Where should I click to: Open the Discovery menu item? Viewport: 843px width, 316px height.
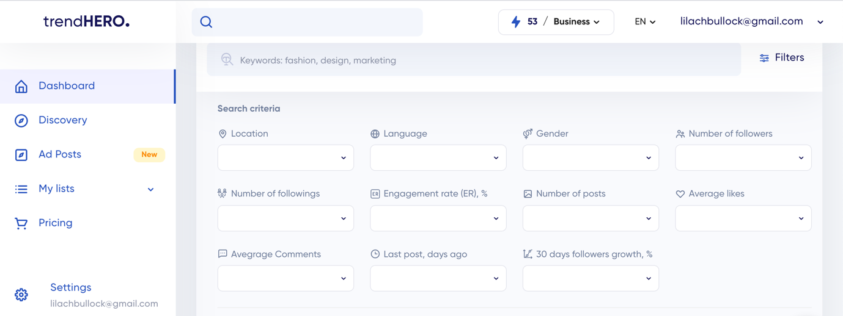click(x=62, y=120)
